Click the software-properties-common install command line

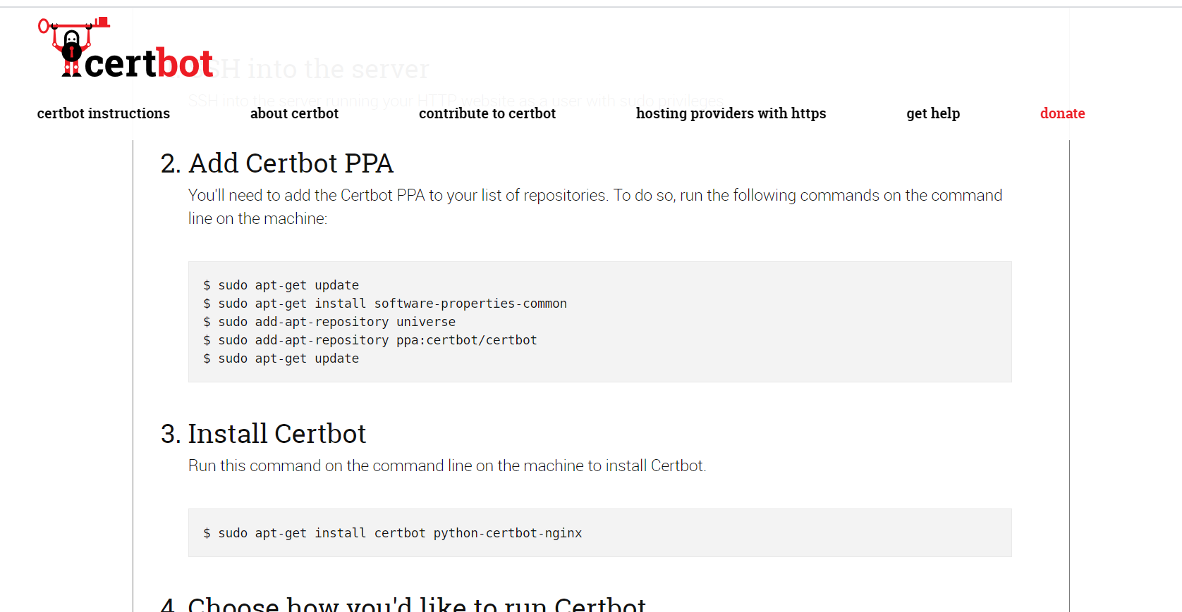[385, 304]
